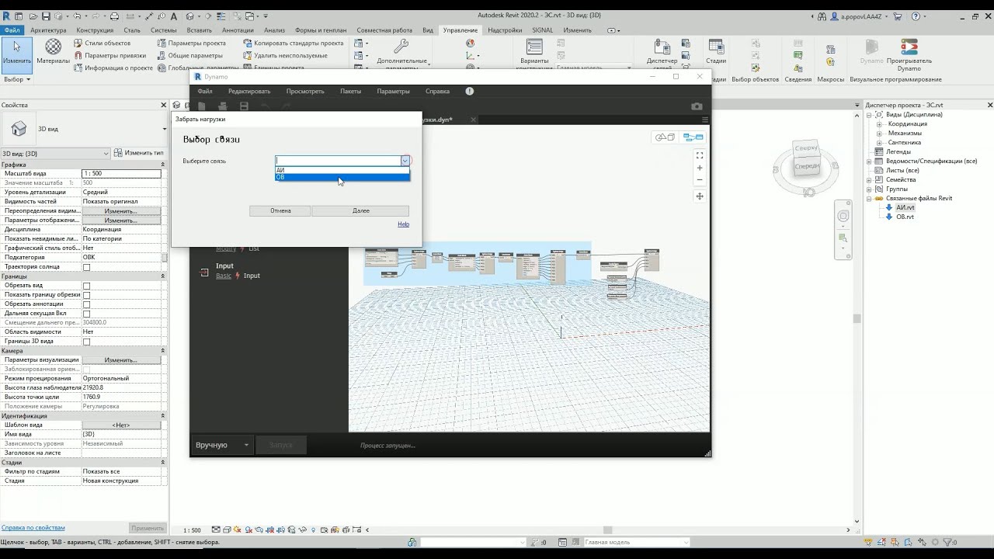
Task: Click Изменить тип (Edit Type) button
Action: 139,153
